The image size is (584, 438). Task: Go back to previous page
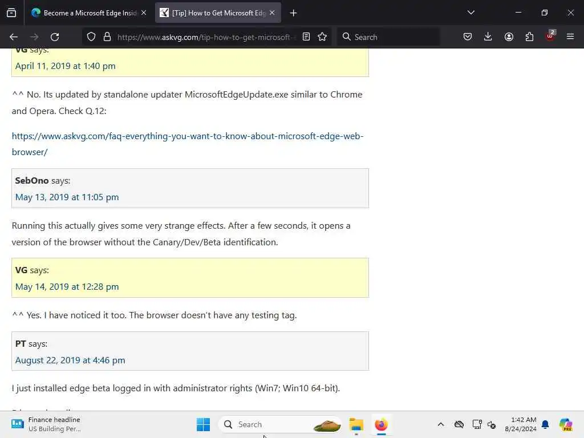click(14, 37)
